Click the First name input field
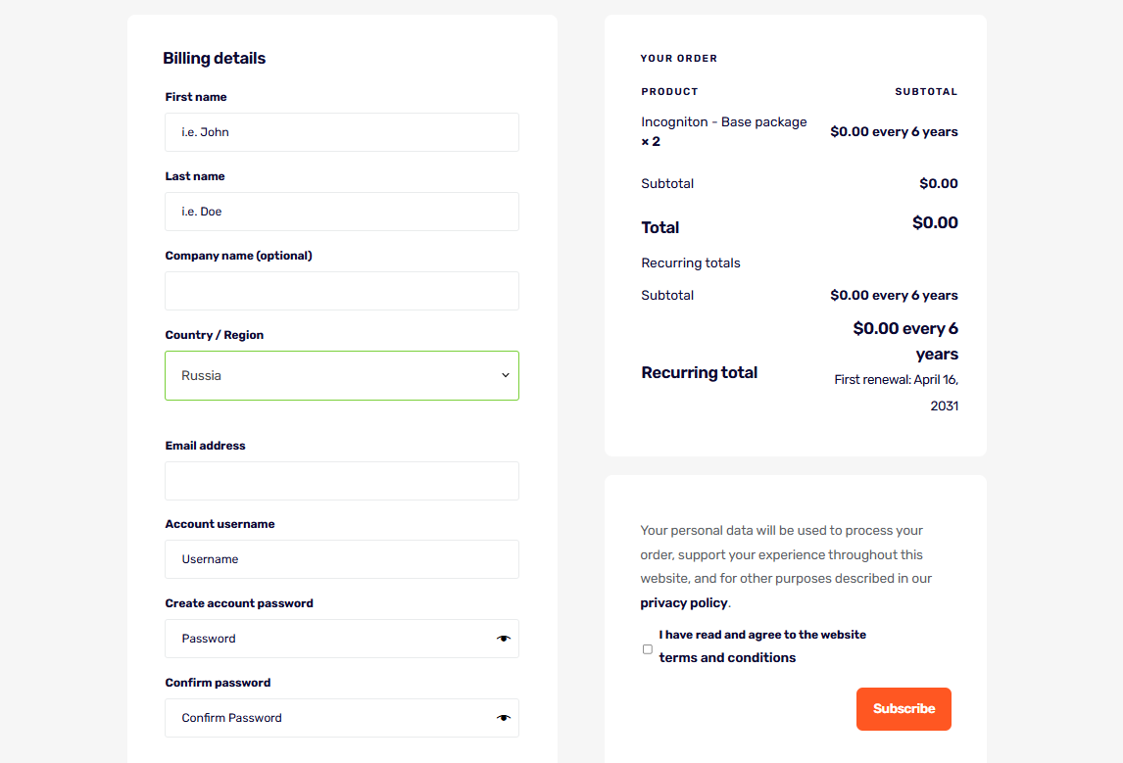Viewport: 1123px width, 763px height. 342,131
